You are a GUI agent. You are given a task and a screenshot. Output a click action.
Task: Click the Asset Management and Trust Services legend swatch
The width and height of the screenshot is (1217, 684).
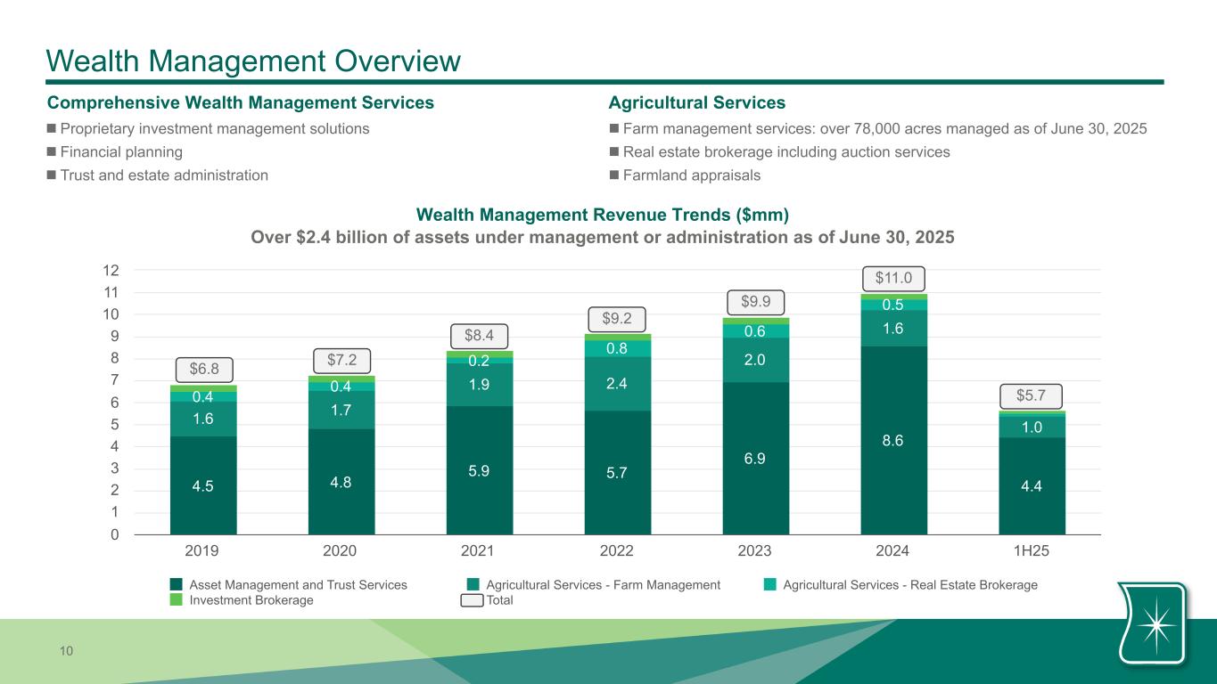pos(177,585)
